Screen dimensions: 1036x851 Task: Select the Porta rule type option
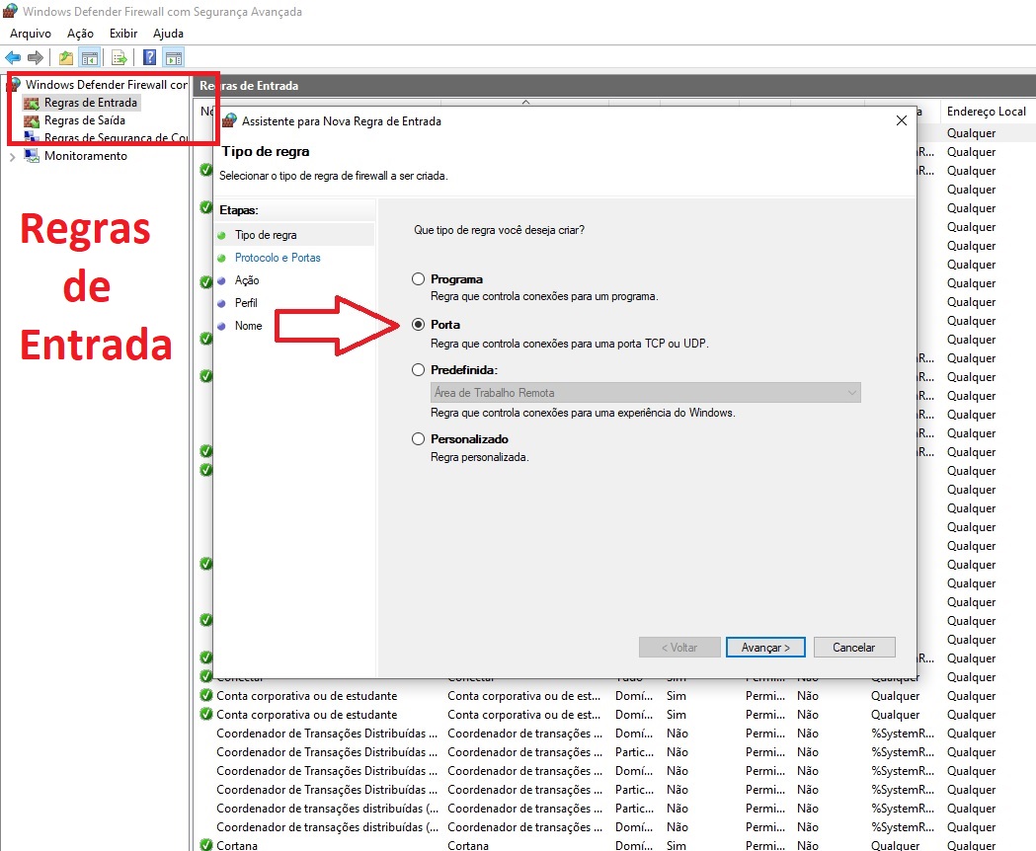[418, 325]
